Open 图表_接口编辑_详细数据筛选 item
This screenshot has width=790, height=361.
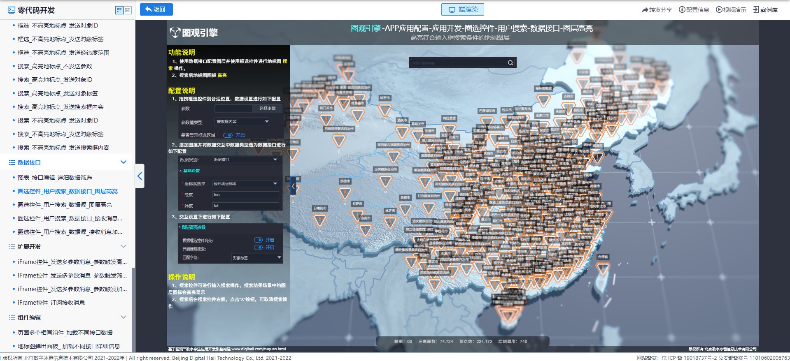[55, 178]
